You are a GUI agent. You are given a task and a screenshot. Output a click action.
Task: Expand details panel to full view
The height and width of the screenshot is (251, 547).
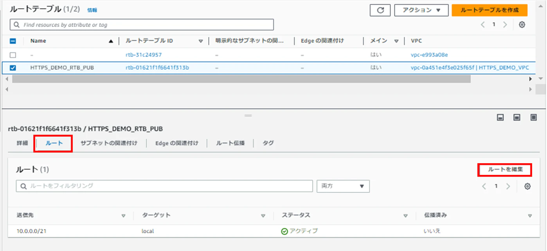coord(534,117)
